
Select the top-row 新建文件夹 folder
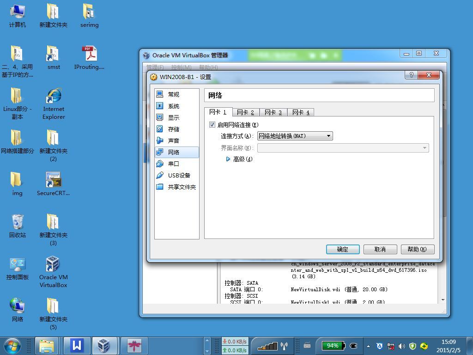coord(54,16)
